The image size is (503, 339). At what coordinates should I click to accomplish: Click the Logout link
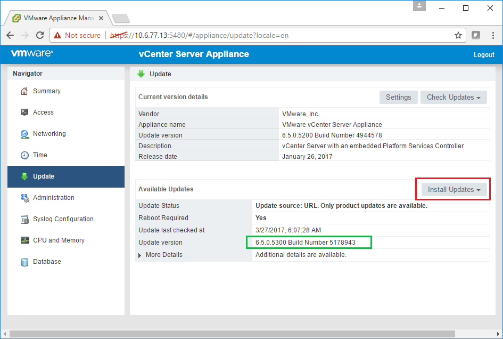tap(484, 55)
